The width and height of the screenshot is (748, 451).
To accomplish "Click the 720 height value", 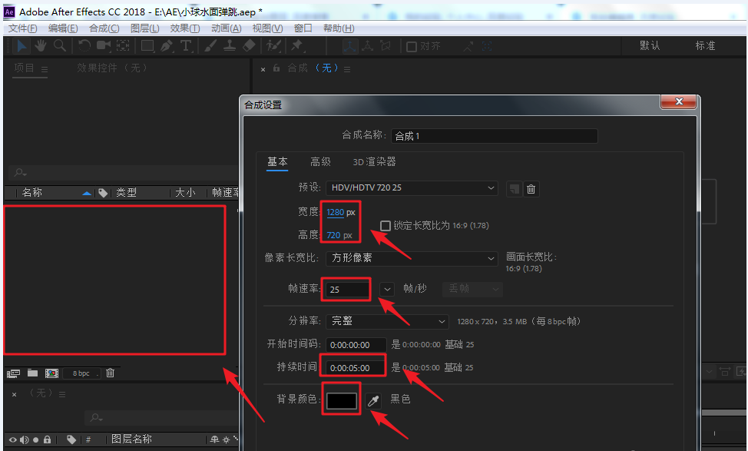I will pos(333,235).
